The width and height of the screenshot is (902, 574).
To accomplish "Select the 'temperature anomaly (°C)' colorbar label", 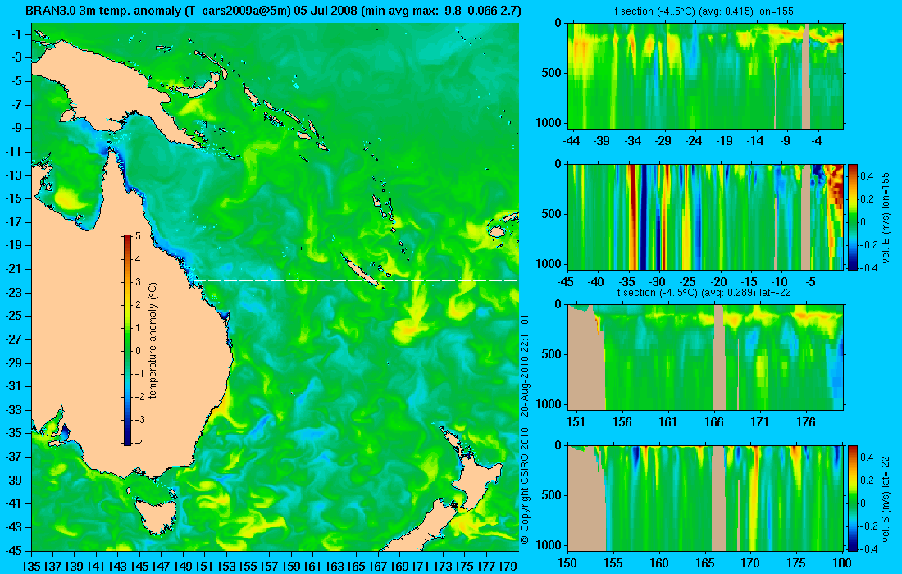I will pos(153,340).
